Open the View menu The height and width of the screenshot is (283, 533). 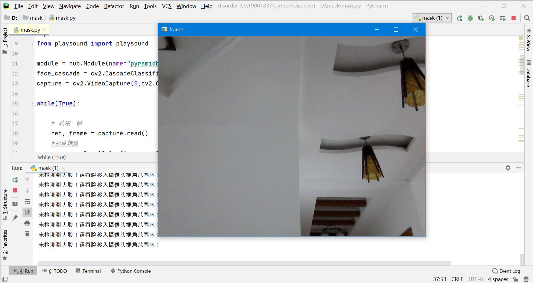49,6
